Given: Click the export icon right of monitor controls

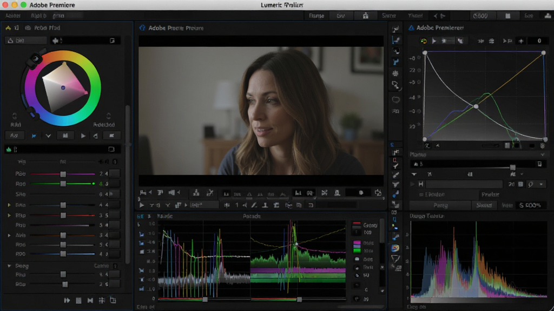Looking at the screenshot, I should click(x=378, y=193).
